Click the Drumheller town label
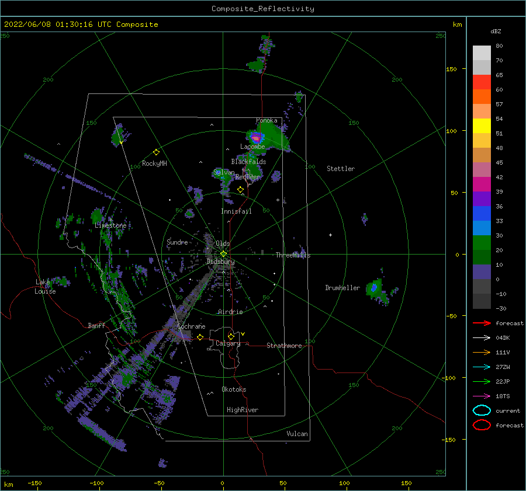Image resolution: width=526 pixels, height=491 pixels. 342,288
